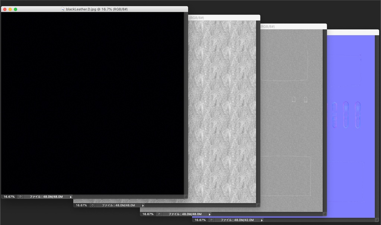Activate blue normal map window via its title bar

pos(353,32)
